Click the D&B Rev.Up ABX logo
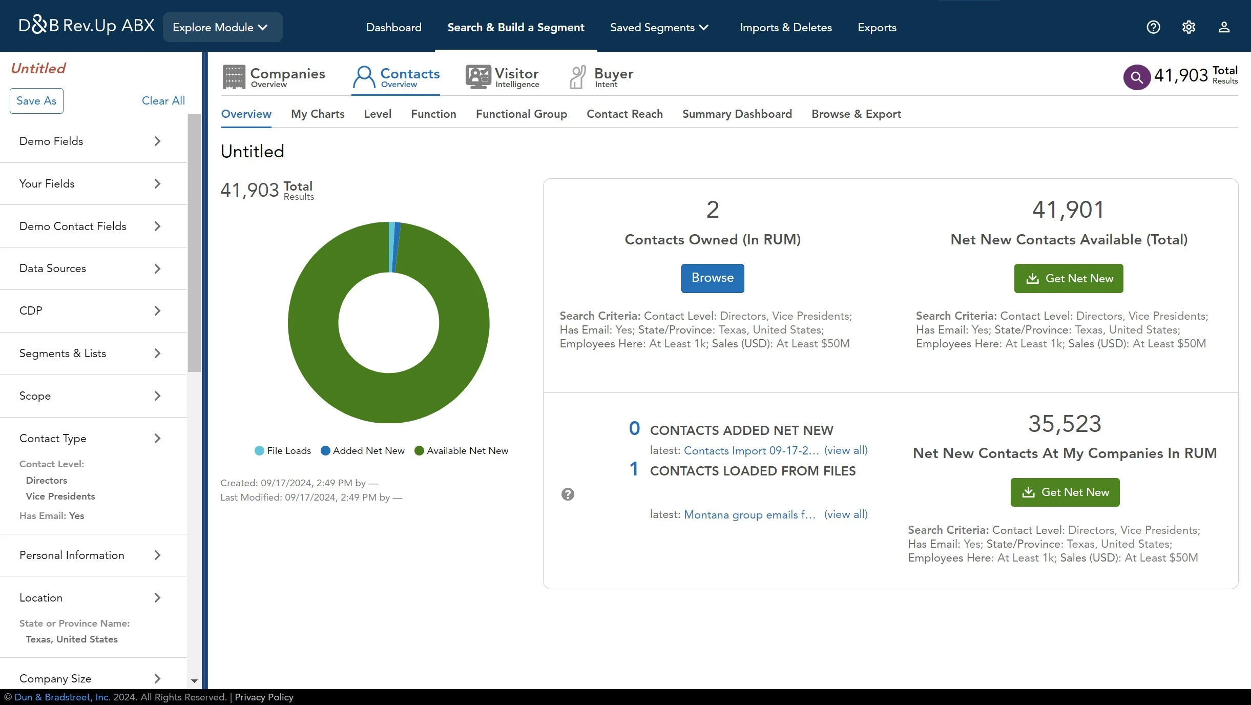Screen dimensions: 1251x705 point(87,25)
